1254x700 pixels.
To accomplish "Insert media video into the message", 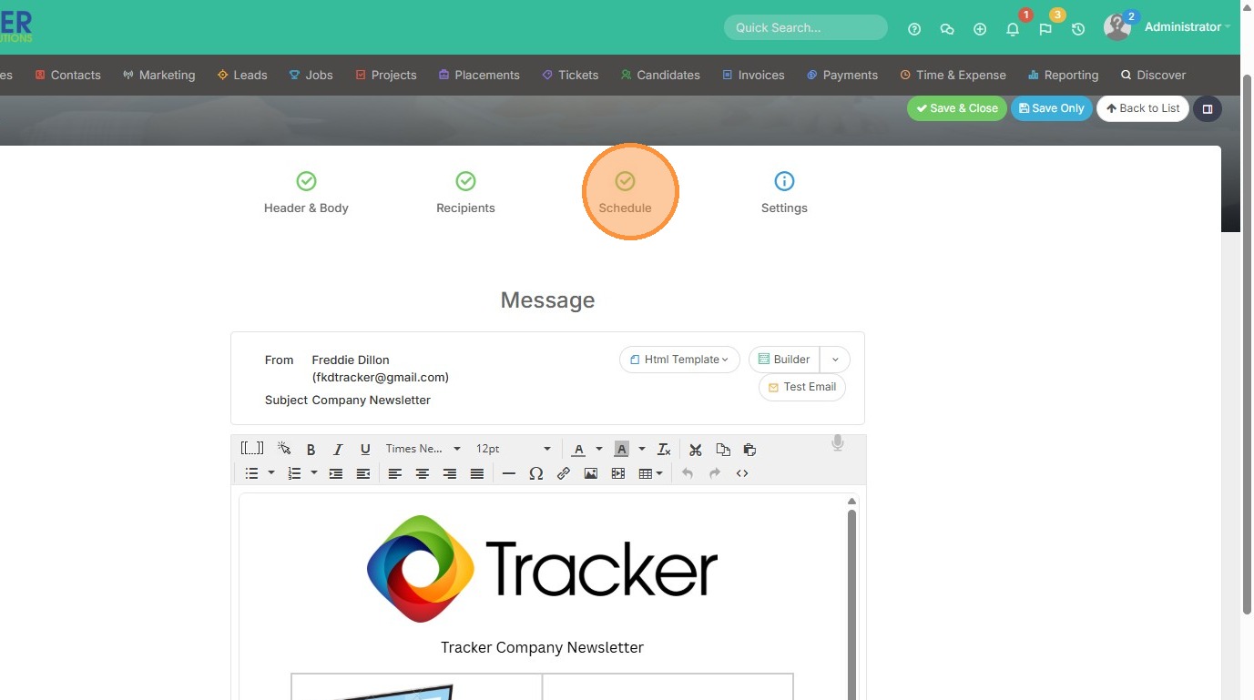I will pos(618,473).
